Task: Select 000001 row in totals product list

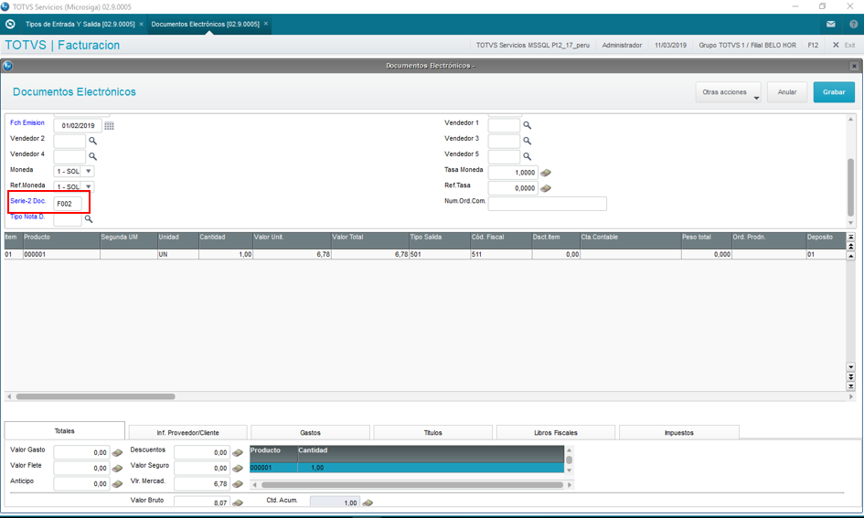Action: (407, 468)
